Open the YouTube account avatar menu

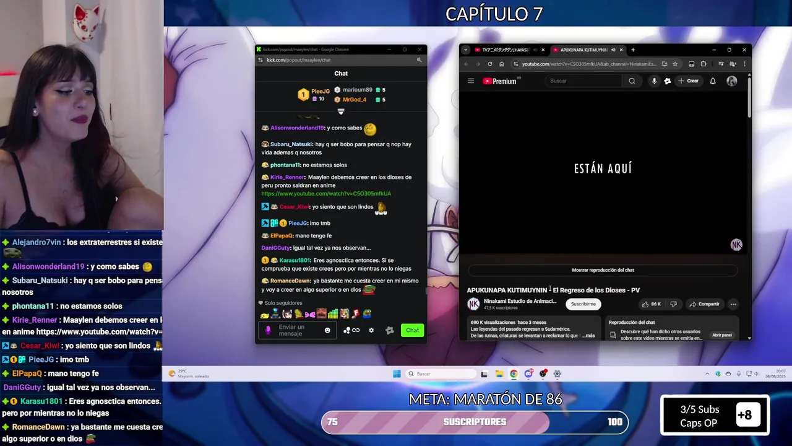(x=732, y=81)
